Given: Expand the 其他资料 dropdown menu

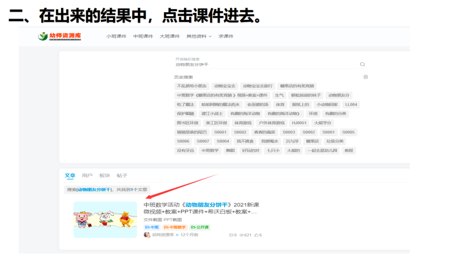Looking at the screenshot, I should coord(199,36).
